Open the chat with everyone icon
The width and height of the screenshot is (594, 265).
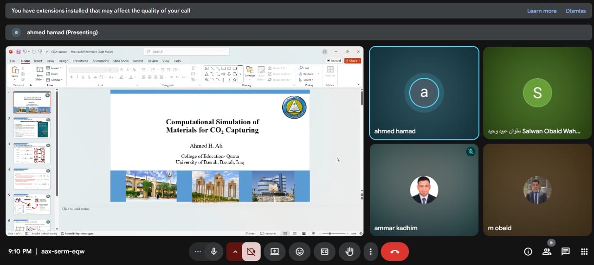[x=565, y=252]
